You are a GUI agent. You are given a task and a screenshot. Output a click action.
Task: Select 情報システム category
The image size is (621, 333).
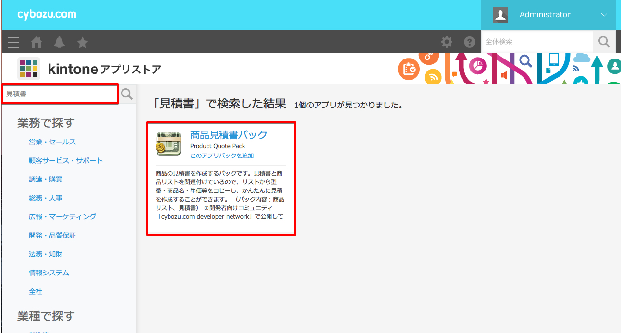49,273
